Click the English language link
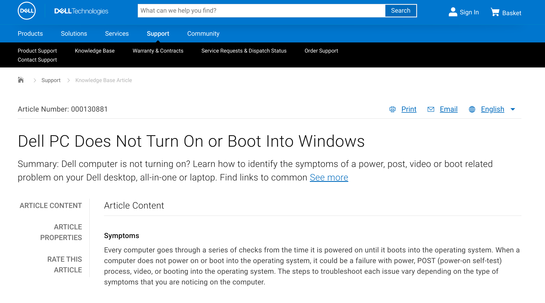545x303 pixels. [492, 109]
